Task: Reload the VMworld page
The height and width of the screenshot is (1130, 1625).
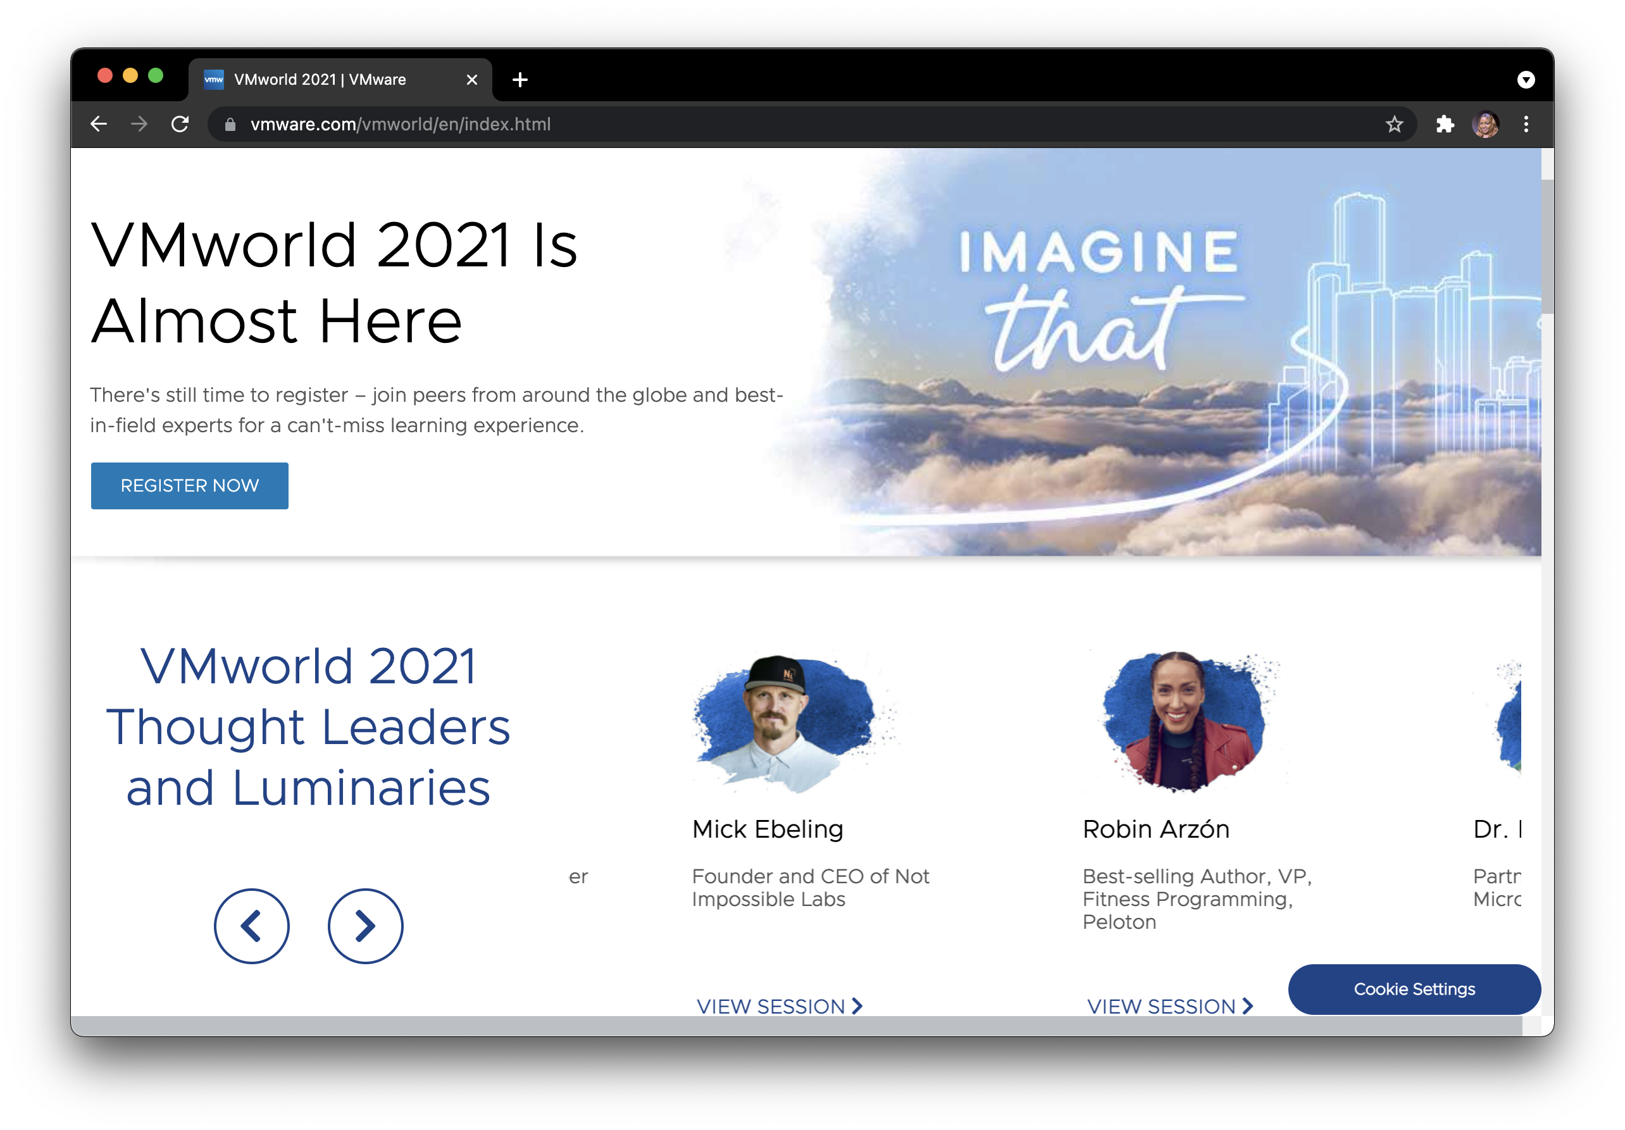Action: pos(180,125)
